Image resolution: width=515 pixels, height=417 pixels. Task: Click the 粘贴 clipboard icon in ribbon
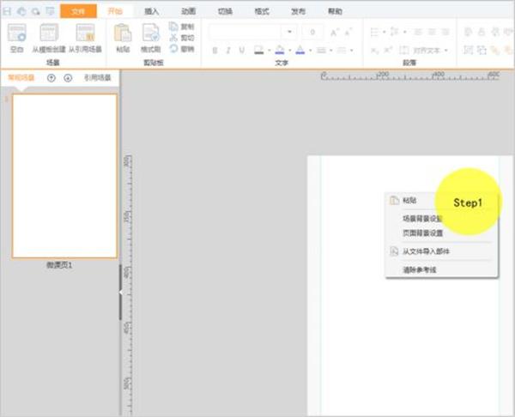coord(123,33)
